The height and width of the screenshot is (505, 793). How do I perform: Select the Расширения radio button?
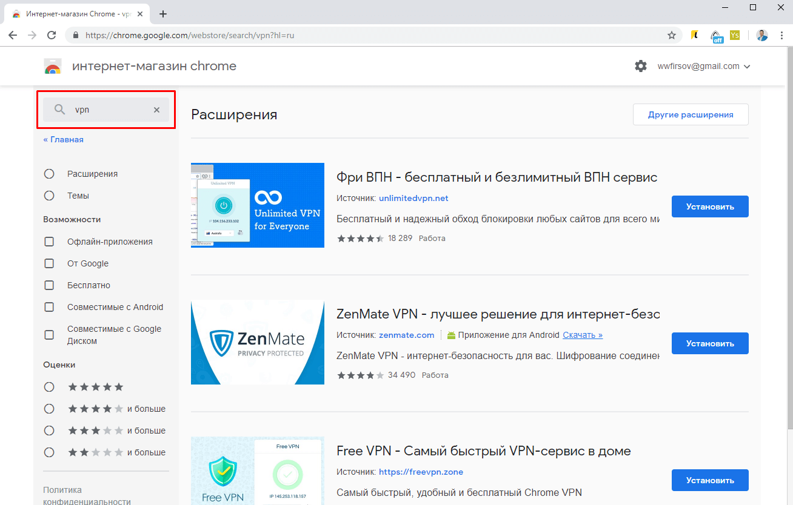coord(50,174)
